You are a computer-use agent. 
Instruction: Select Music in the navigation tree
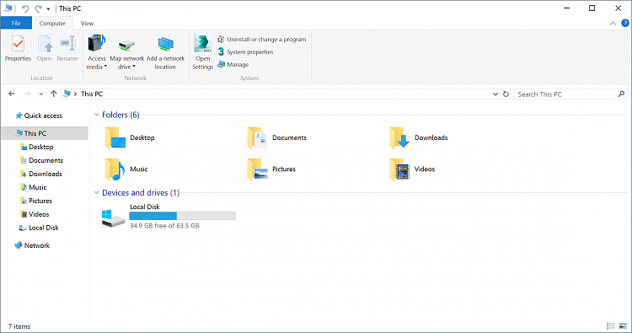[34, 187]
